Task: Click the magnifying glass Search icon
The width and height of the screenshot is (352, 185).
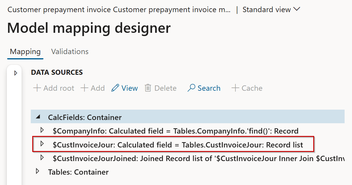Action: point(191,88)
